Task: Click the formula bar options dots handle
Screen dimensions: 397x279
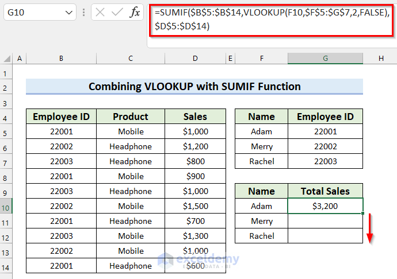Action: pos(84,12)
